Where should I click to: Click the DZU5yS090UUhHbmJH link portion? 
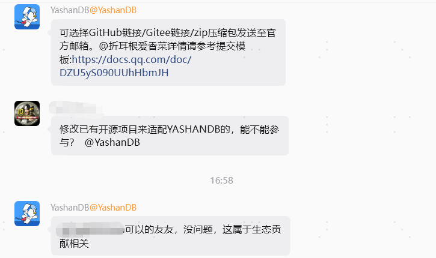click(x=114, y=73)
